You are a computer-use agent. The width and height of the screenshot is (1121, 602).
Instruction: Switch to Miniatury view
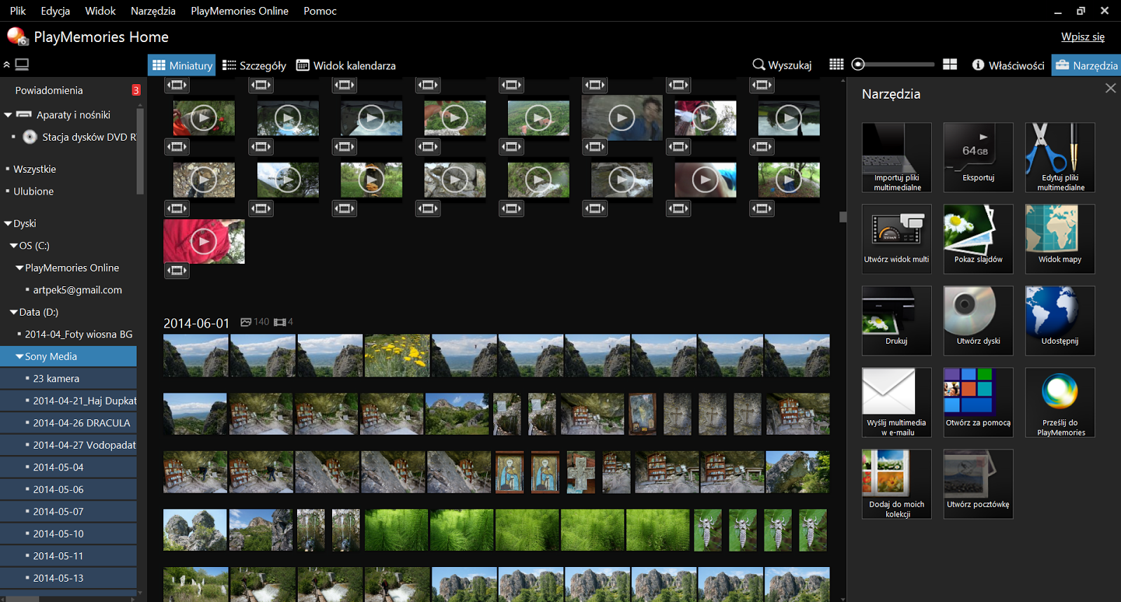[182, 65]
